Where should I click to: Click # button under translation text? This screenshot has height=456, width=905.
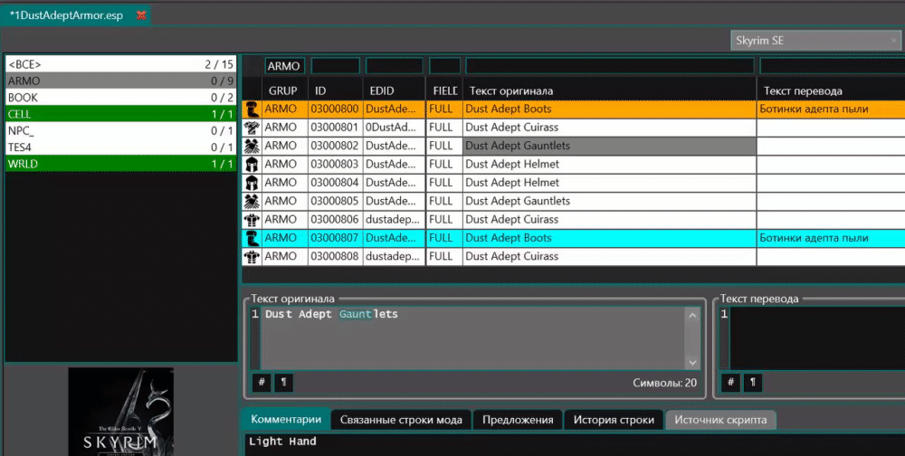coord(730,382)
